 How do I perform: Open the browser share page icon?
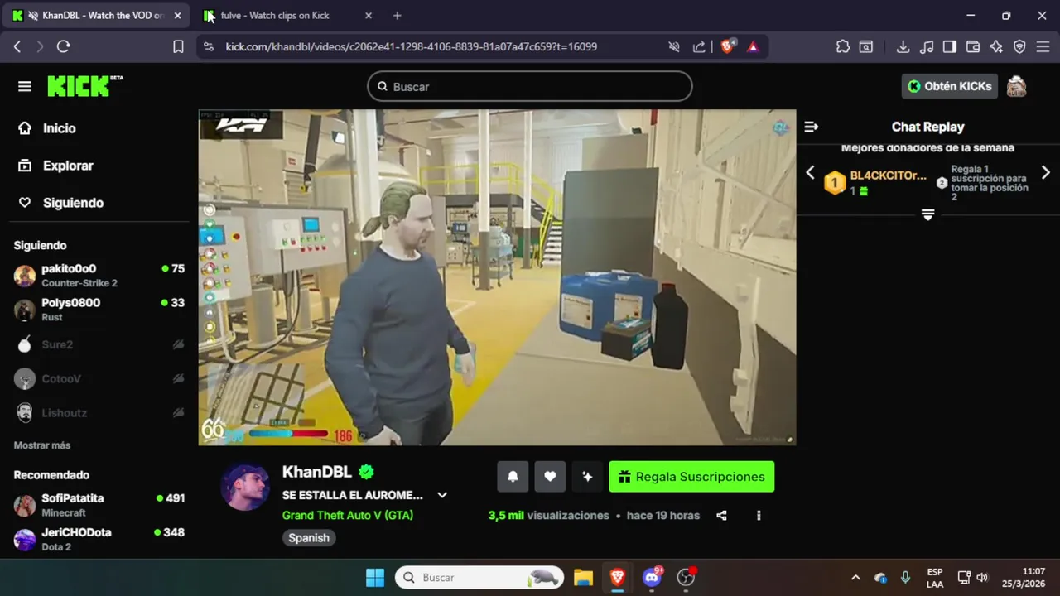(699, 46)
